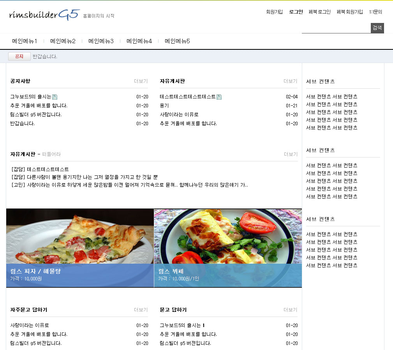
Task: Expand 더보기 for the 자주묻고 답하기 section
Action: pyautogui.click(x=141, y=310)
